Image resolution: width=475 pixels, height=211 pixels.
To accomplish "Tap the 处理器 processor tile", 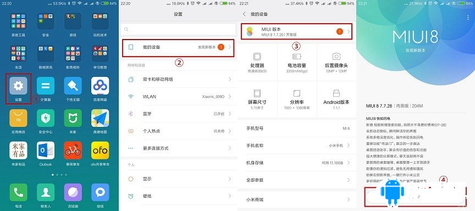I will 257,63.
